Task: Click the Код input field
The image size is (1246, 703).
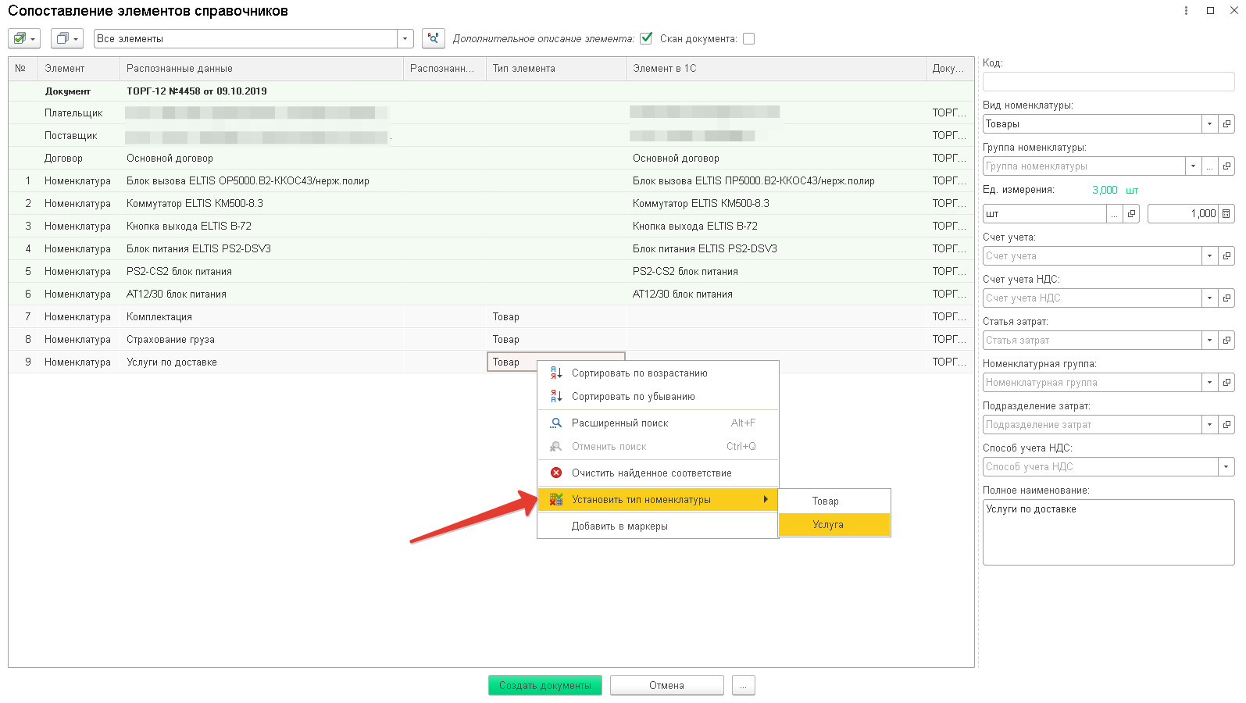Action: (1109, 81)
